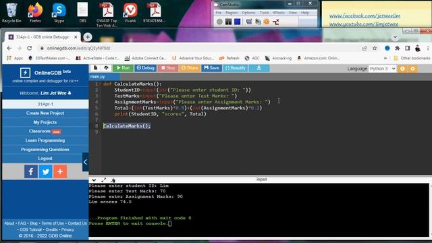
Task: Launch Vivaldi browser shortcut
Action: [130, 13]
